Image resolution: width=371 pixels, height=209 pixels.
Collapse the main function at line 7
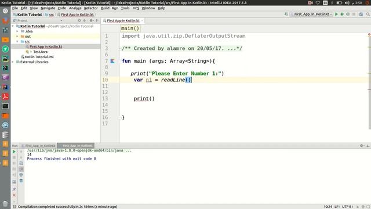click(119, 61)
